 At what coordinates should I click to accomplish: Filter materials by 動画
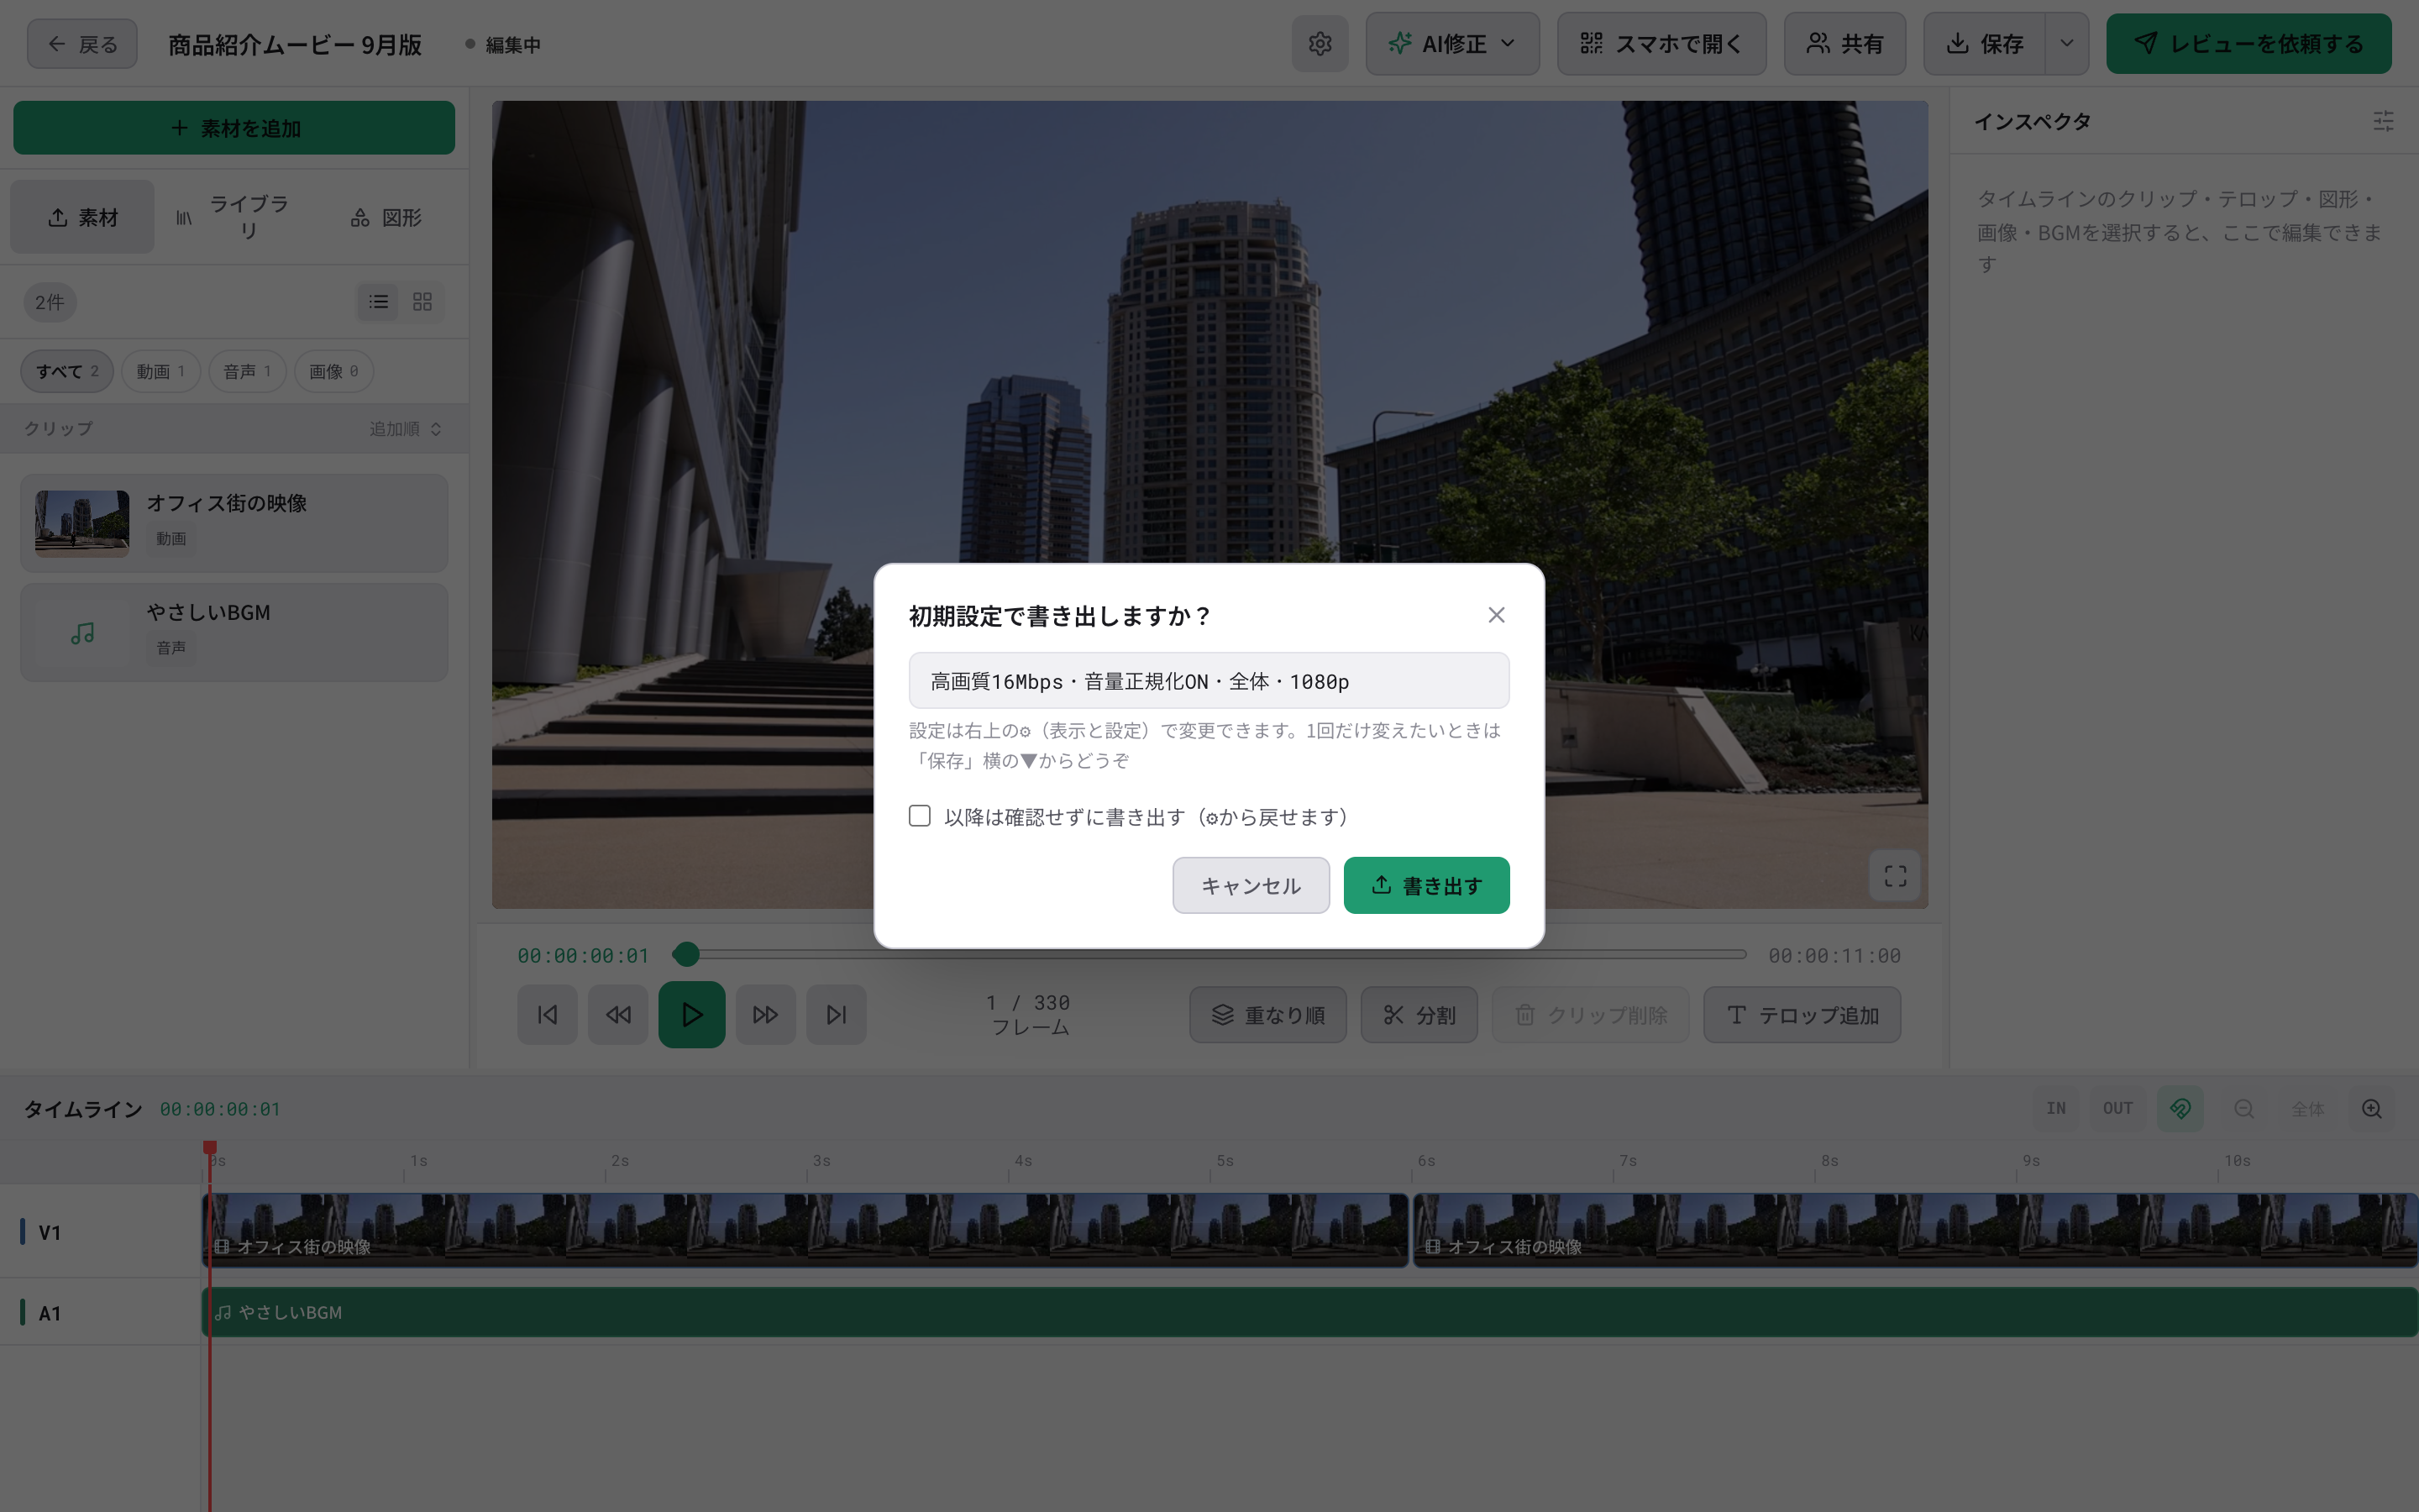coord(161,371)
